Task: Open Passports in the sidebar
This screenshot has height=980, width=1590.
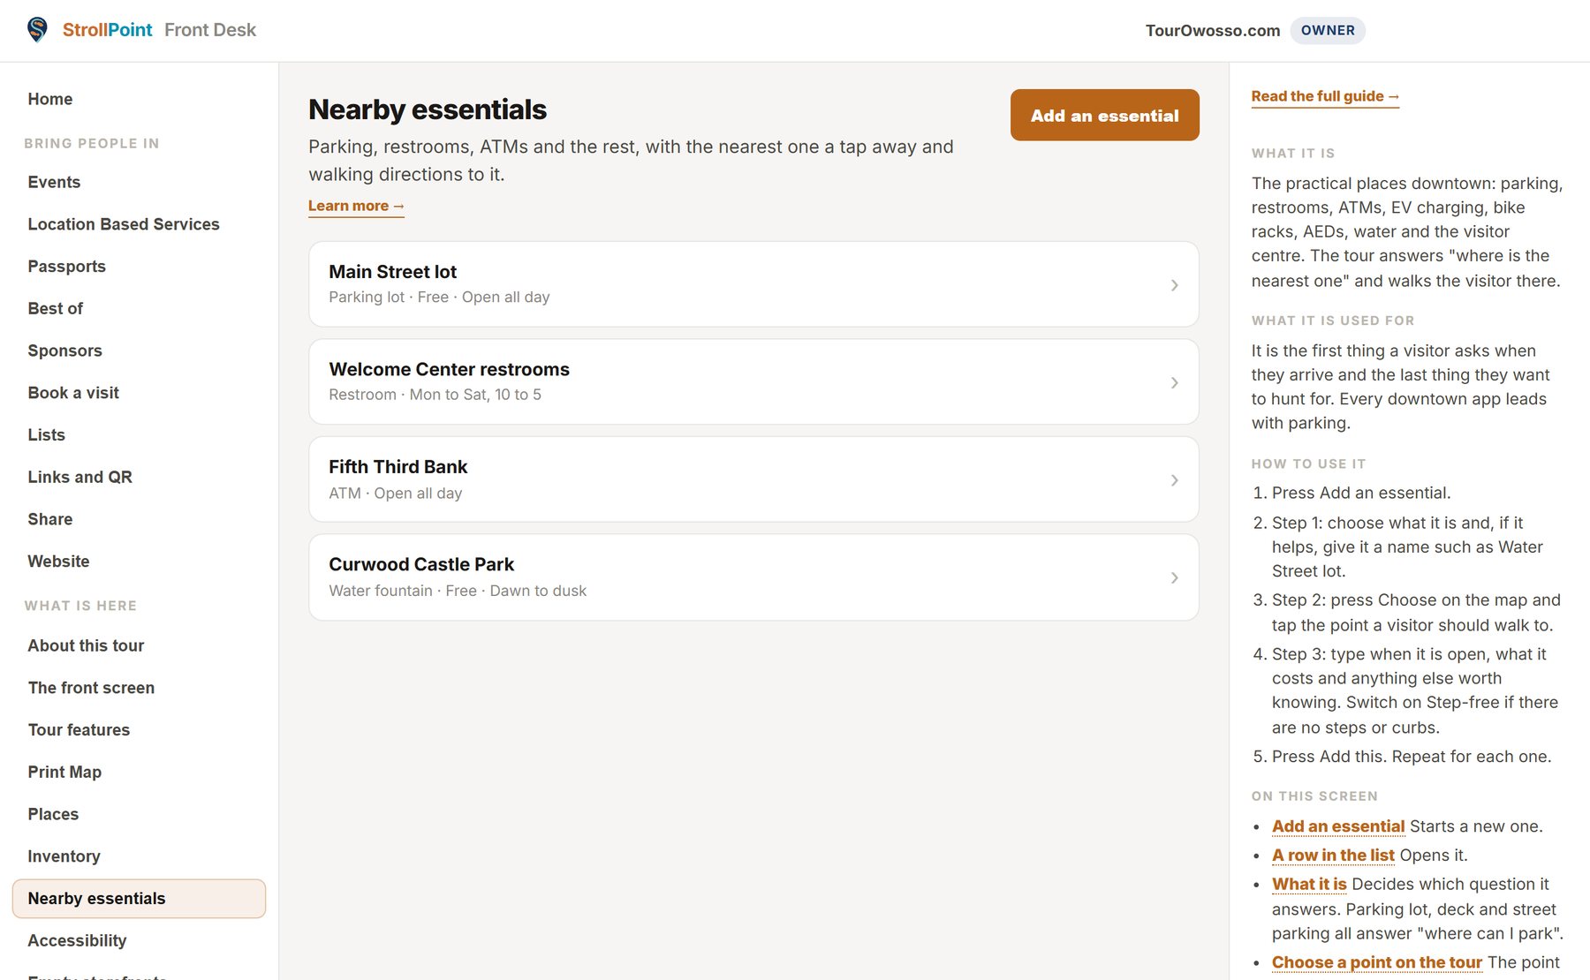Action: point(139,267)
